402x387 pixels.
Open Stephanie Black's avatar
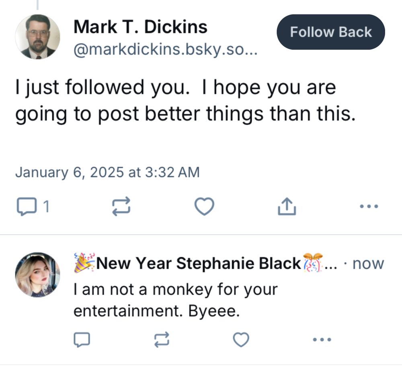point(37,274)
